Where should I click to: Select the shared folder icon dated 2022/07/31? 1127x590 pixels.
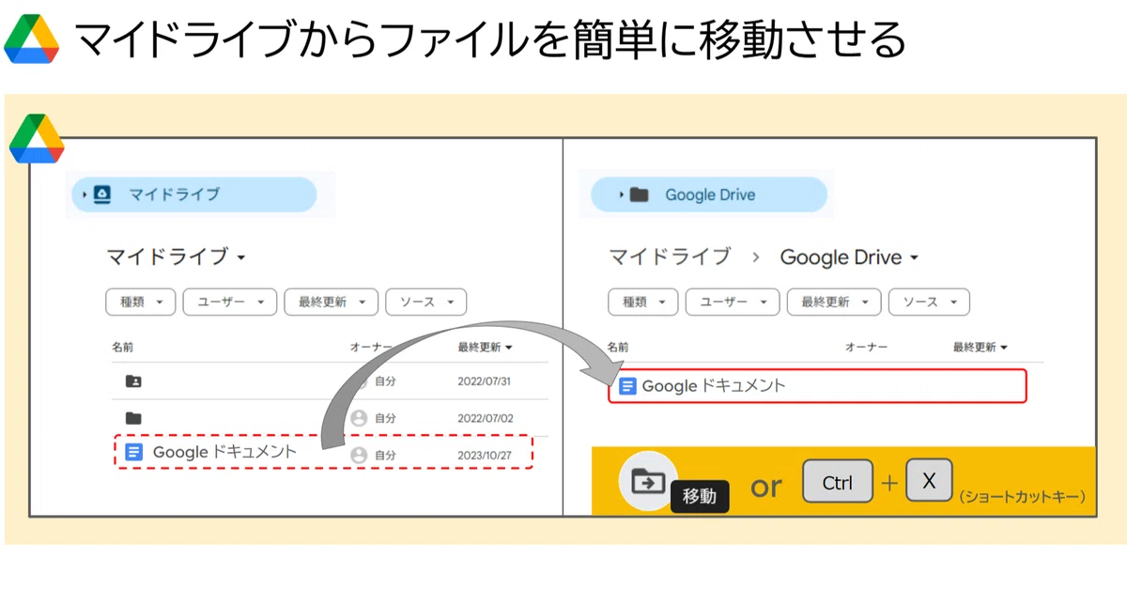click(x=133, y=381)
